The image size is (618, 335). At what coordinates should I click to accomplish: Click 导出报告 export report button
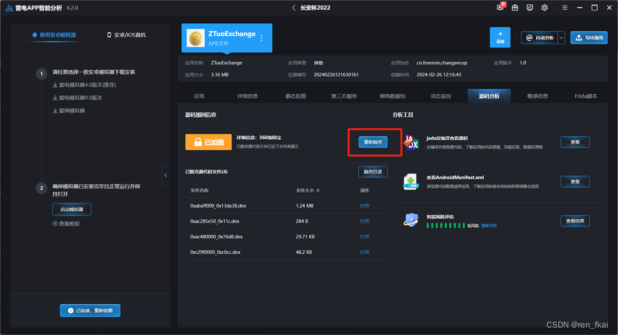tap(589, 38)
